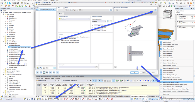This screenshot has width=195, height=102.
Task: Click the Print icon in main toolbar
Action: [x=18, y=3]
